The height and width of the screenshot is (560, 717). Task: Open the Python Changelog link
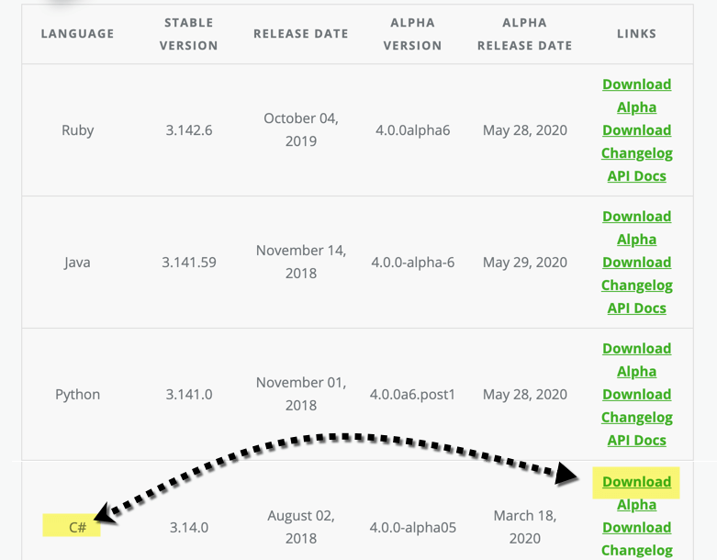[636, 418]
